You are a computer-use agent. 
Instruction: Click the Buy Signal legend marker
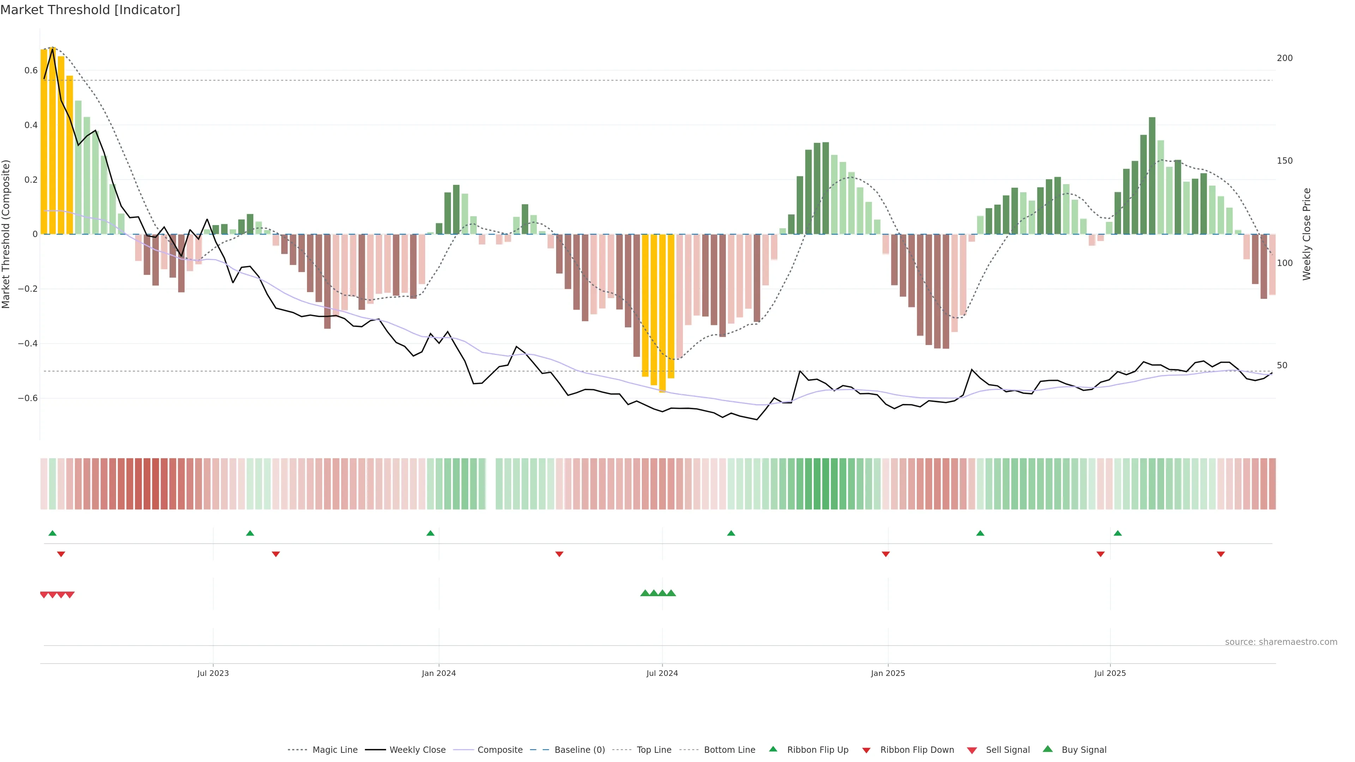1048,749
